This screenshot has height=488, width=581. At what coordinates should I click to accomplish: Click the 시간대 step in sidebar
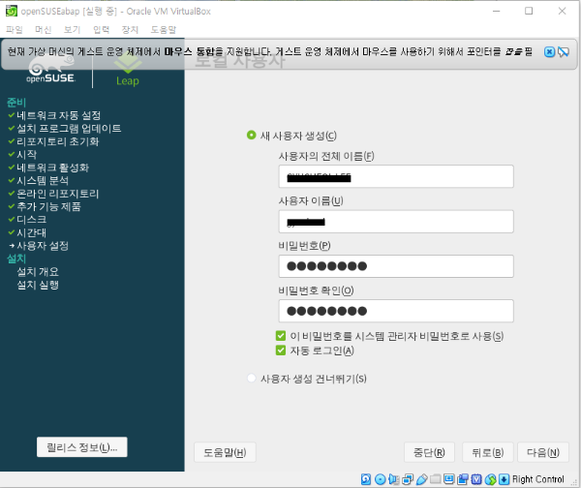[x=32, y=232]
